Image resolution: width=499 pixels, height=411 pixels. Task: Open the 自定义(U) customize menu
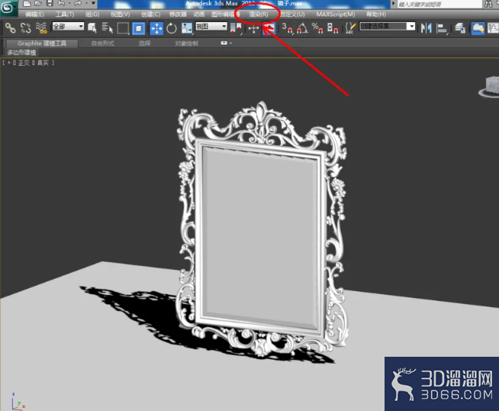click(292, 15)
